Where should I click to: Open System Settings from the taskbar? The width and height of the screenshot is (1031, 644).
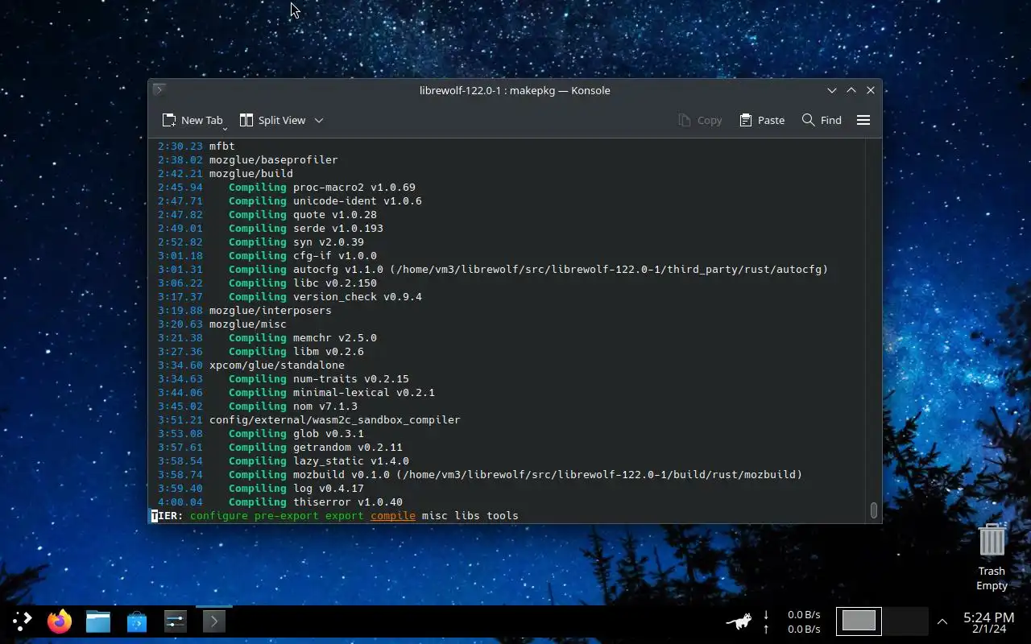pyautogui.click(x=176, y=621)
